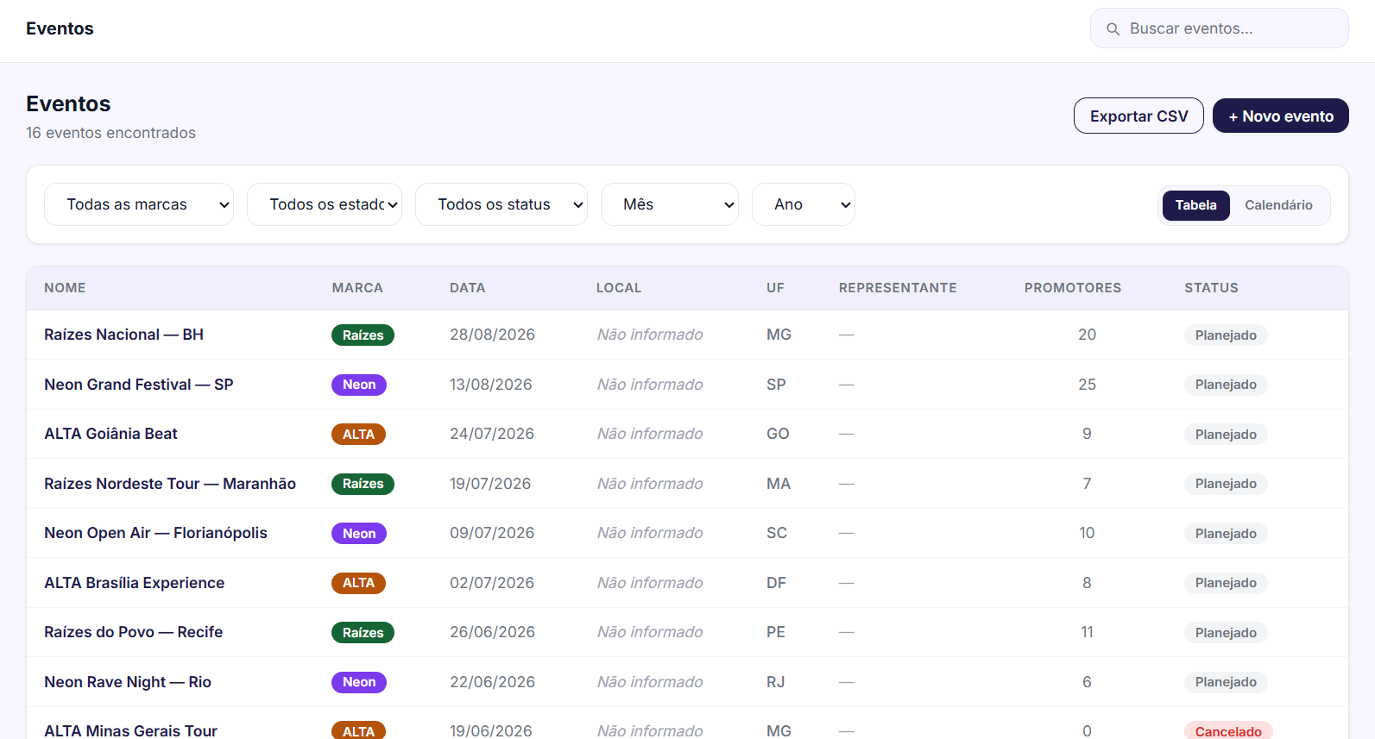
Task: Click Neon badge in Neon Rave Night row
Action: tap(359, 682)
